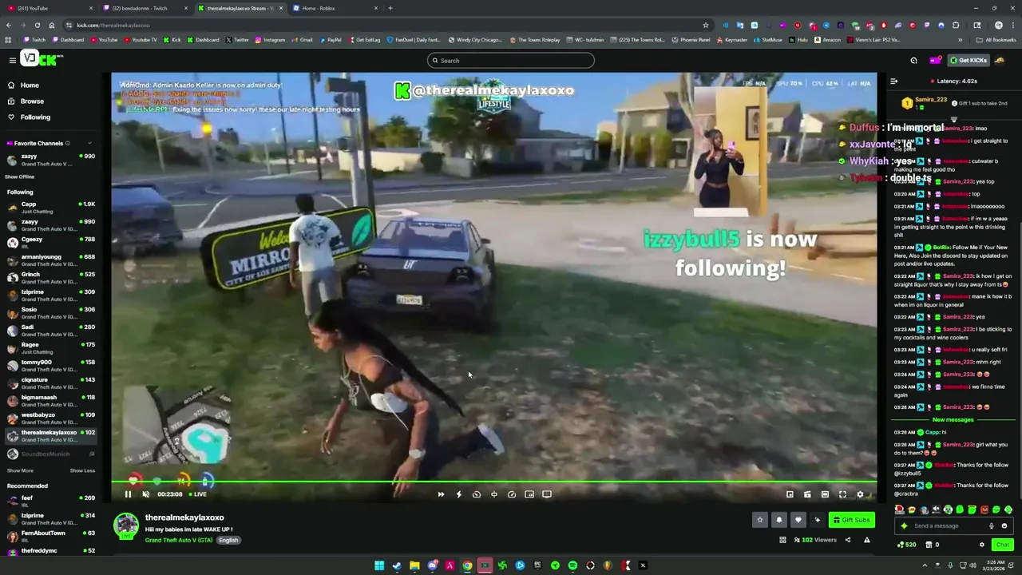Viewport: 1022px width, 575px height.
Task: Share the stream with share icon
Action: click(x=848, y=540)
